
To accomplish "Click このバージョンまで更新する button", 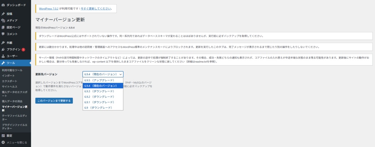I will tap(54, 101).
